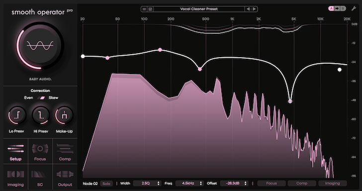The width and height of the screenshot is (362, 191).
Task: Adjust Offset value stepper arrows
Action: (246, 184)
